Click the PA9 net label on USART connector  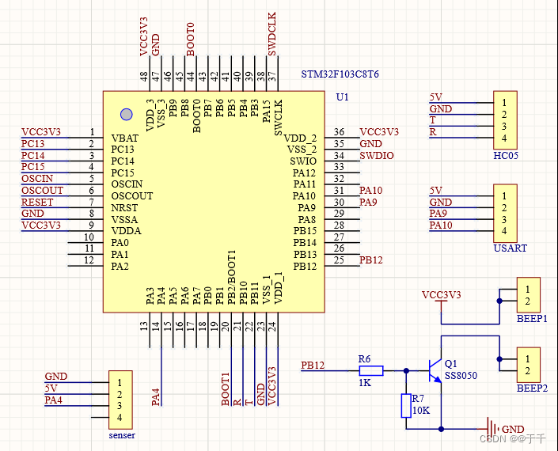(438, 214)
